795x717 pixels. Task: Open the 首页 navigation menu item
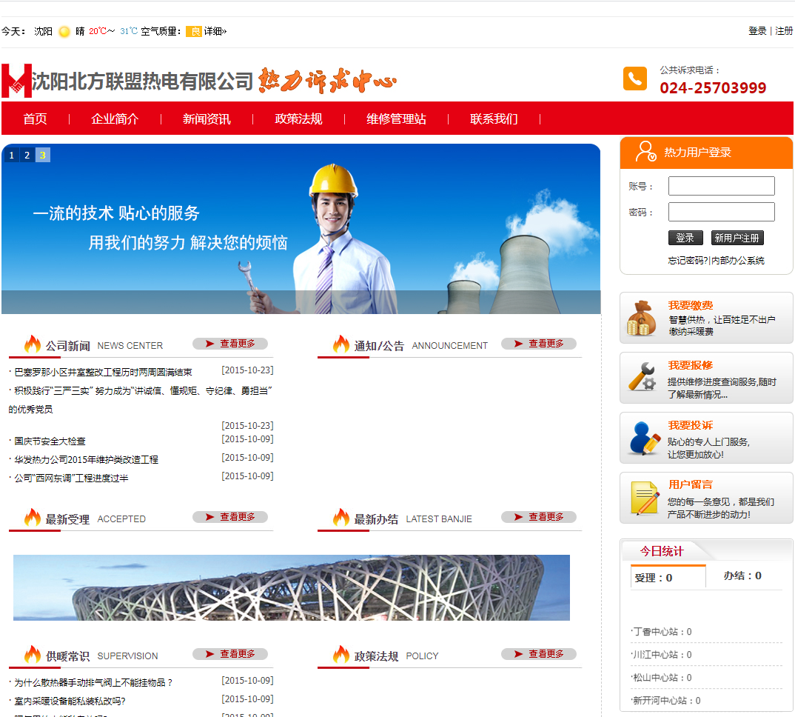[x=35, y=119]
